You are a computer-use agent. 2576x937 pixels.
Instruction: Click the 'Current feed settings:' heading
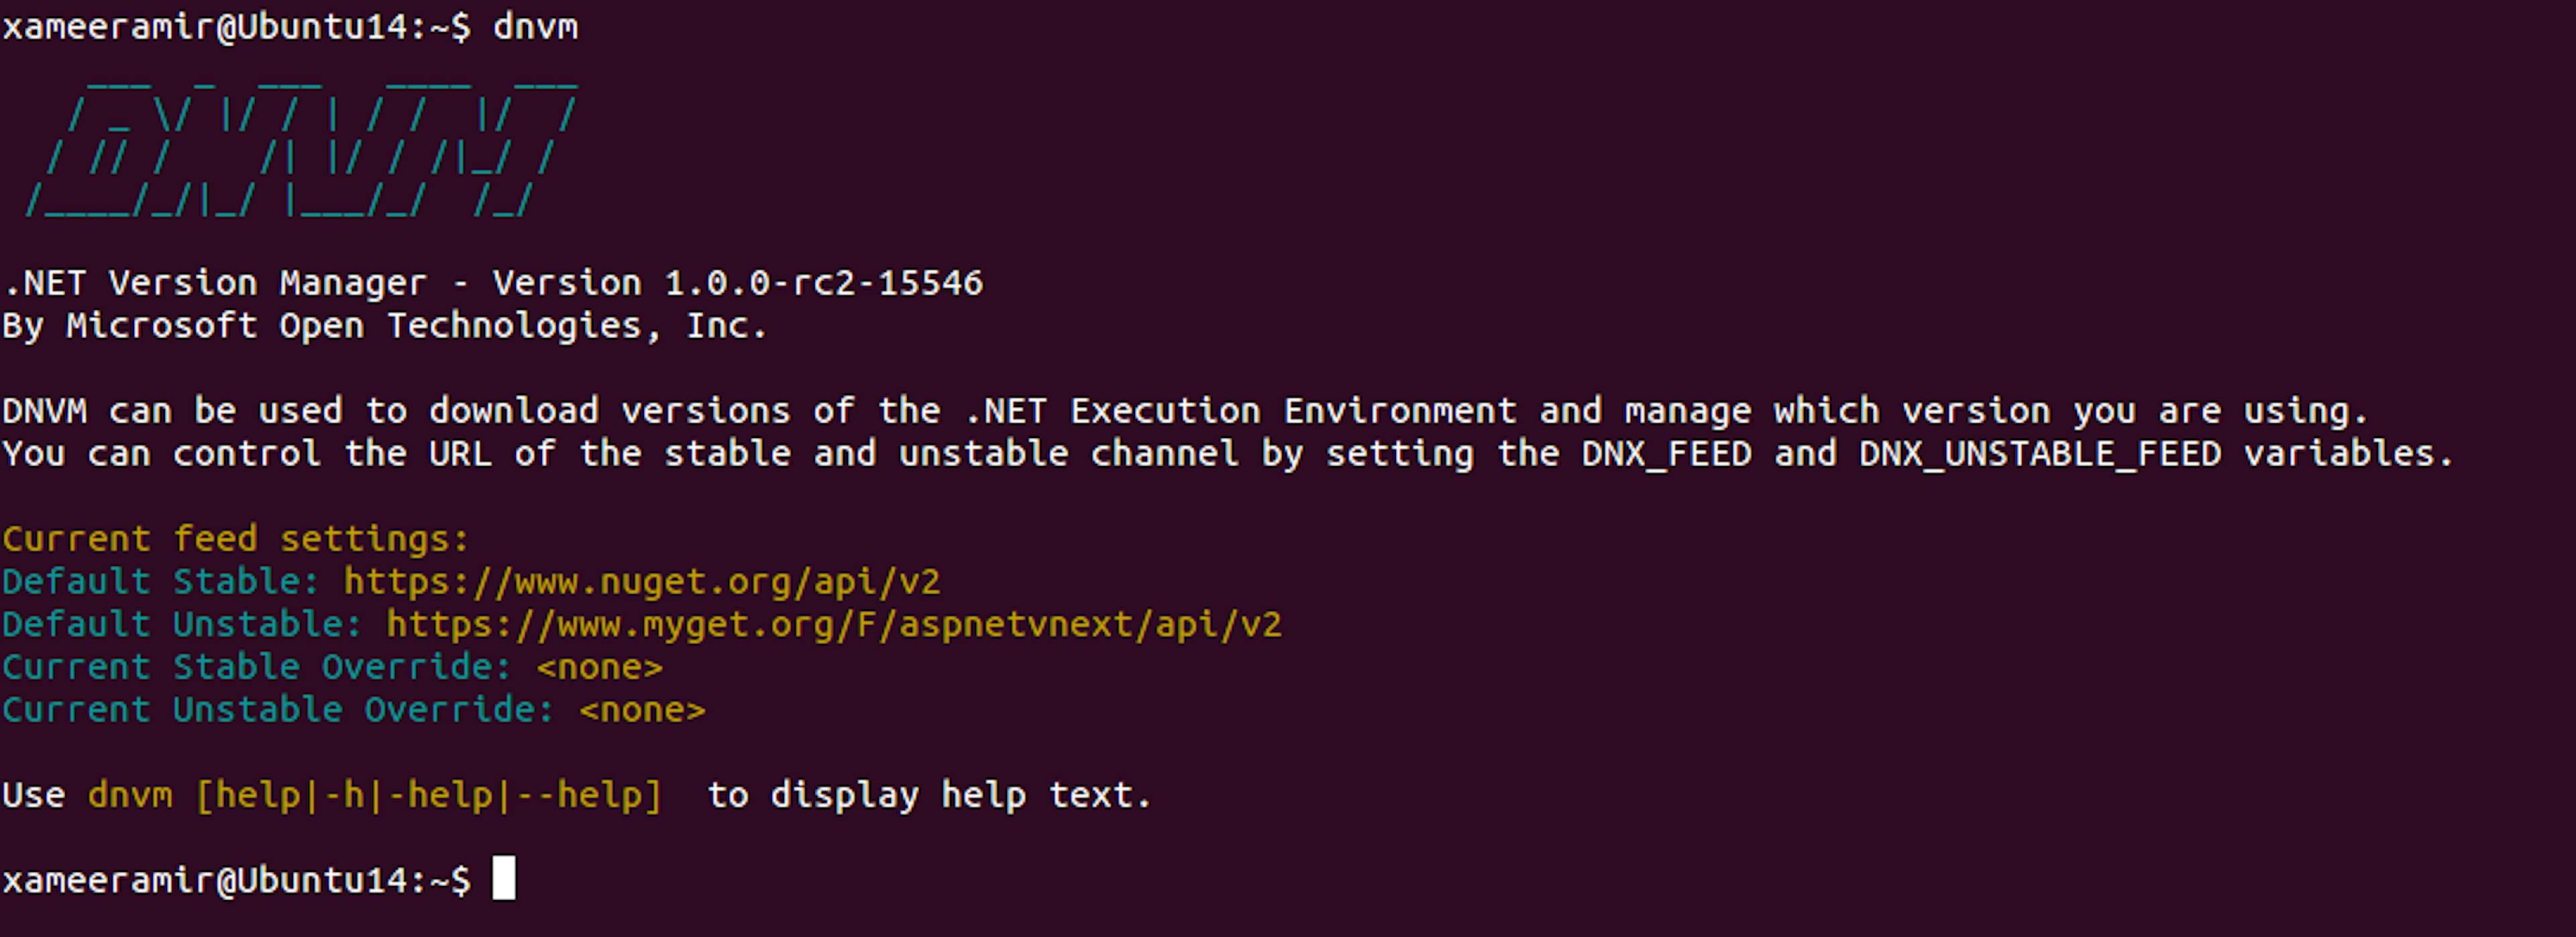[x=236, y=539]
